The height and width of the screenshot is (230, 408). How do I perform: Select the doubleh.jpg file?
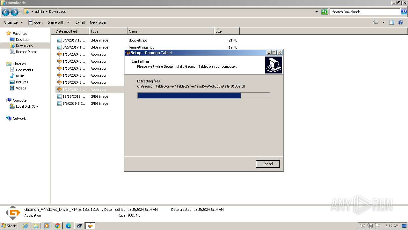138,40
